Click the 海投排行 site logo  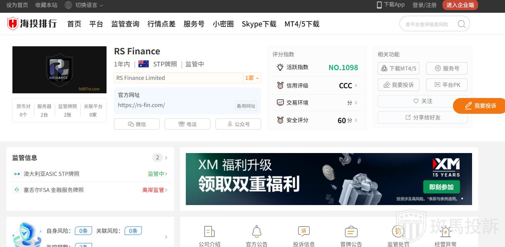(32, 24)
